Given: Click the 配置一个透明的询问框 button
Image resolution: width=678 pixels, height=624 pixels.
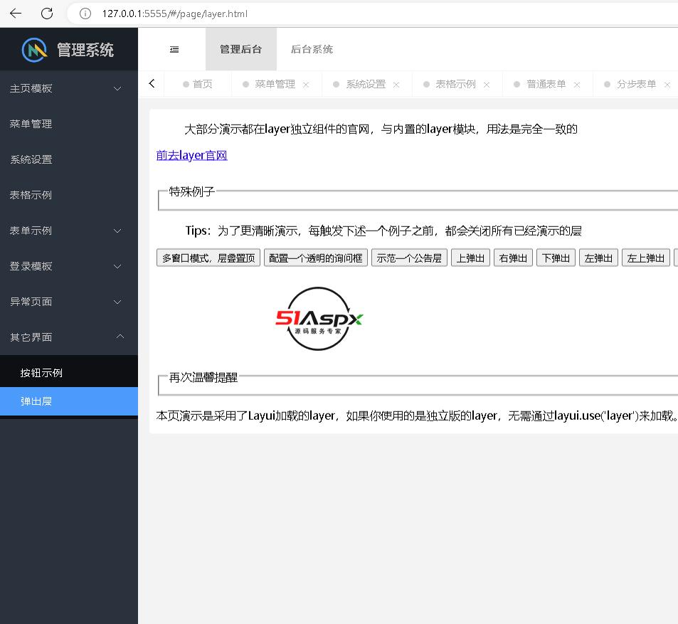Looking at the screenshot, I should 316,258.
